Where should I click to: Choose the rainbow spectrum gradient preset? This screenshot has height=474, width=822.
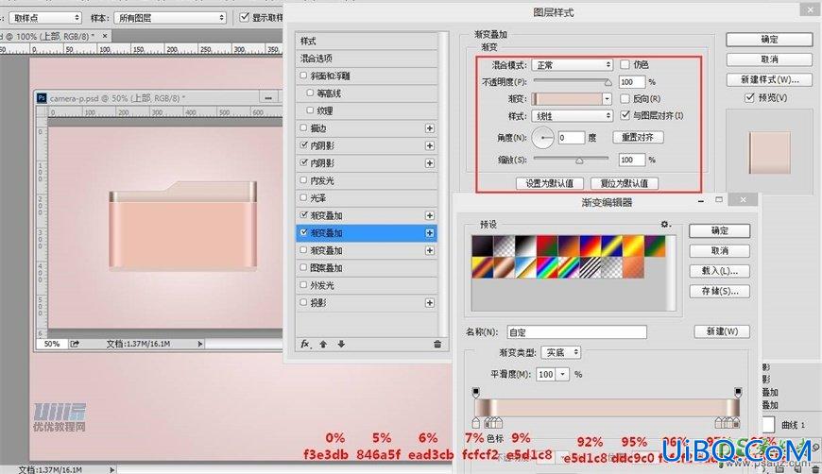click(547, 267)
